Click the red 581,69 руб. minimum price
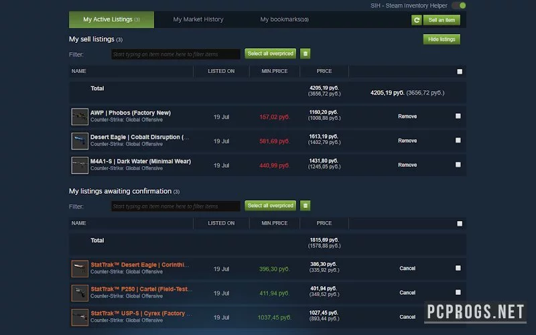This screenshot has width=536, height=335. pyautogui.click(x=275, y=141)
